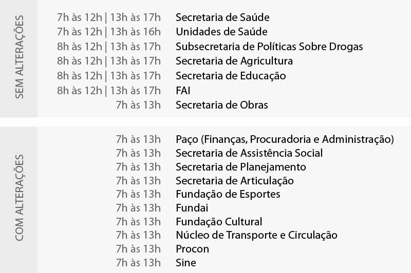Image resolution: width=411 pixels, height=273 pixels.
Task: Select the Secretaria de Articulação entry
Action: [x=235, y=181]
